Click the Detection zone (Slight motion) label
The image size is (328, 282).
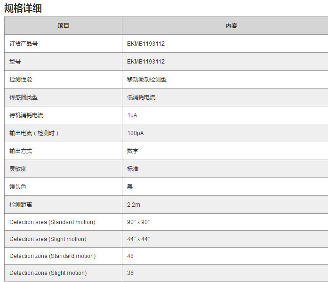48,273
